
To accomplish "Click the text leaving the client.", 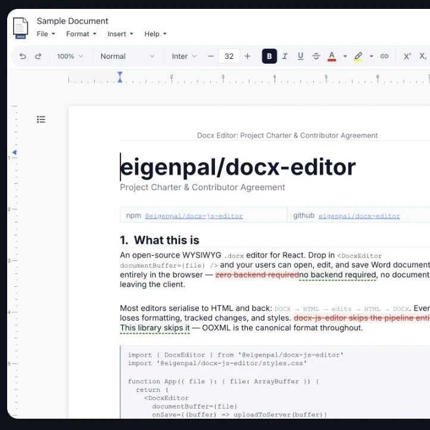I will click(x=152, y=285).
